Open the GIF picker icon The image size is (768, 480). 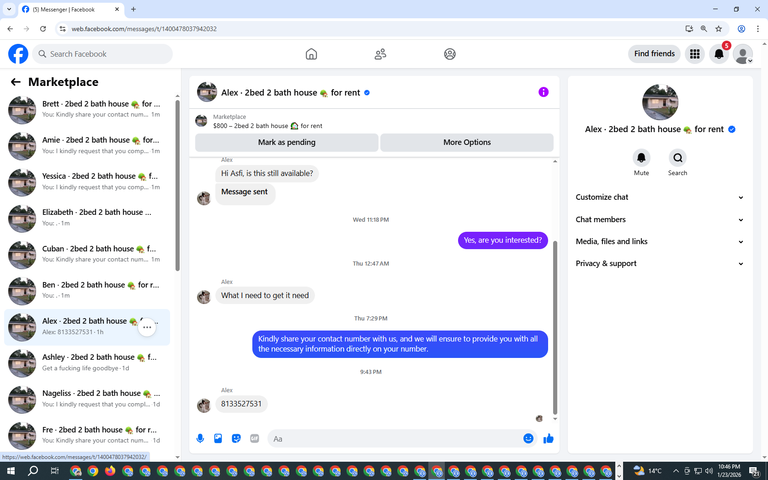pyautogui.click(x=255, y=439)
